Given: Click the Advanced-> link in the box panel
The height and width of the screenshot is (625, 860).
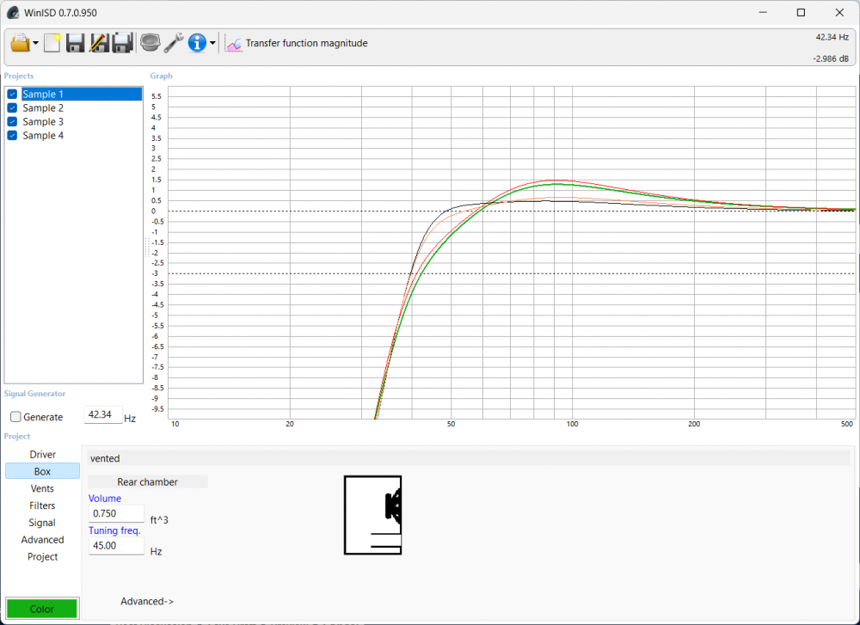Looking at the screenshot, I should click(147, 602).
